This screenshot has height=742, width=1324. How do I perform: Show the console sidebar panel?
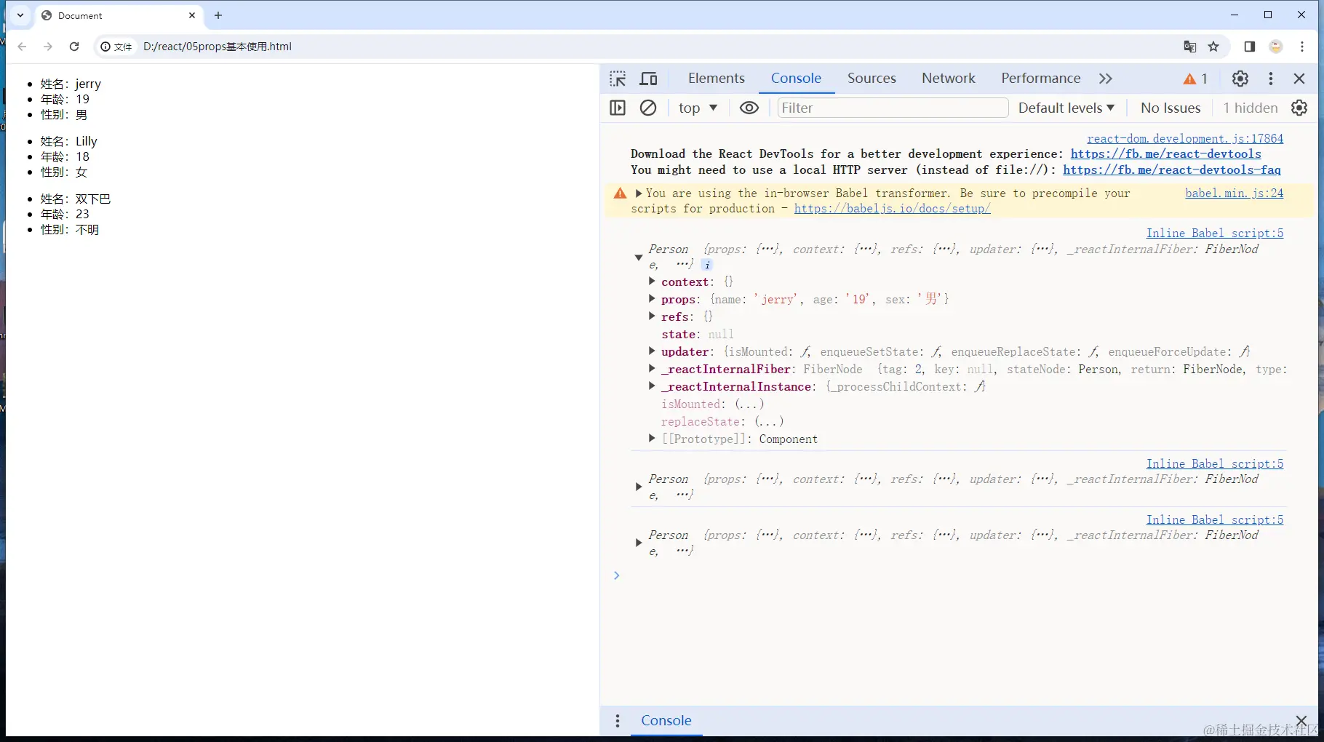618,108
